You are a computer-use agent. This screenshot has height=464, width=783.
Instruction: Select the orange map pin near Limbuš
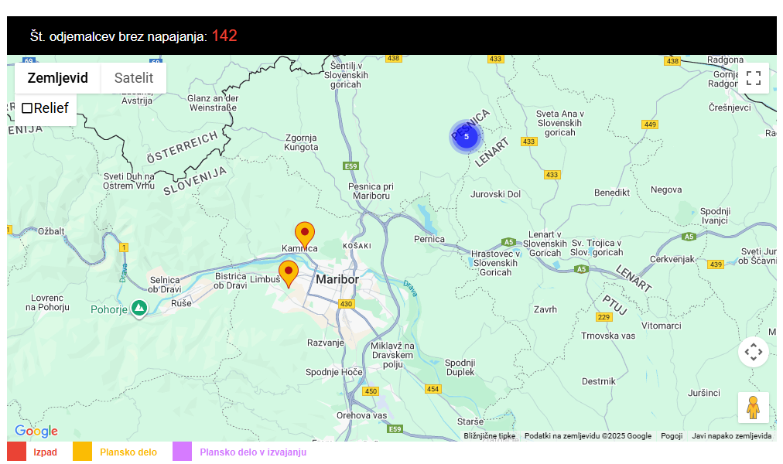(x=289, y=272)
